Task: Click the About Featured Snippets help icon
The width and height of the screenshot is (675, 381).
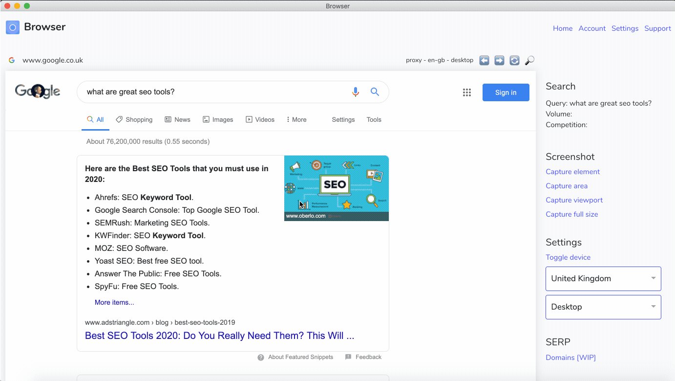Action: pyautogui.click(x=261, y=358)
